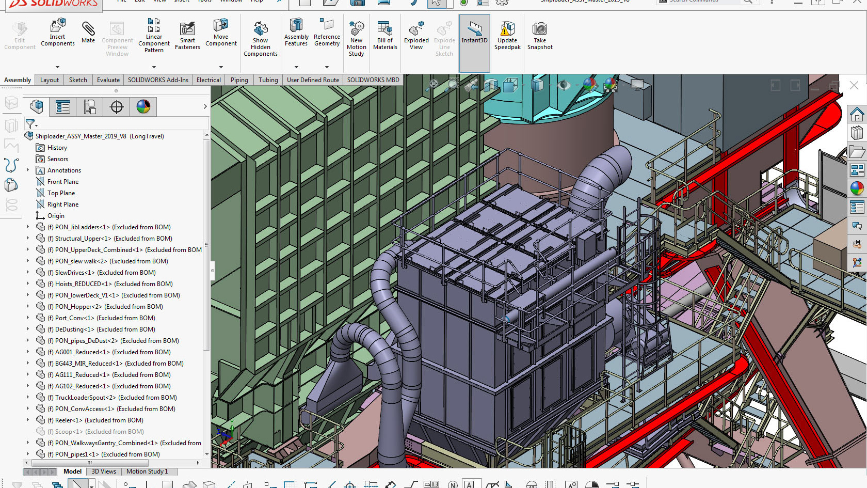
Task: Click Apply Scene icon
Action: coord(611,85)
